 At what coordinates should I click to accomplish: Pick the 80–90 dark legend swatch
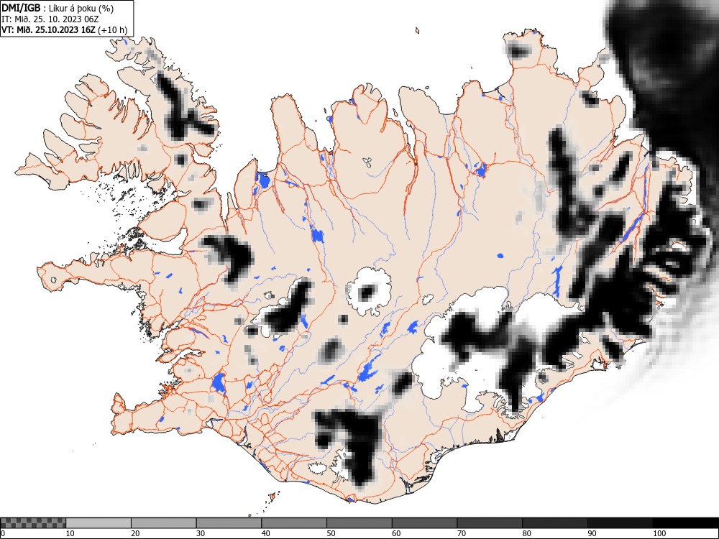554,523
